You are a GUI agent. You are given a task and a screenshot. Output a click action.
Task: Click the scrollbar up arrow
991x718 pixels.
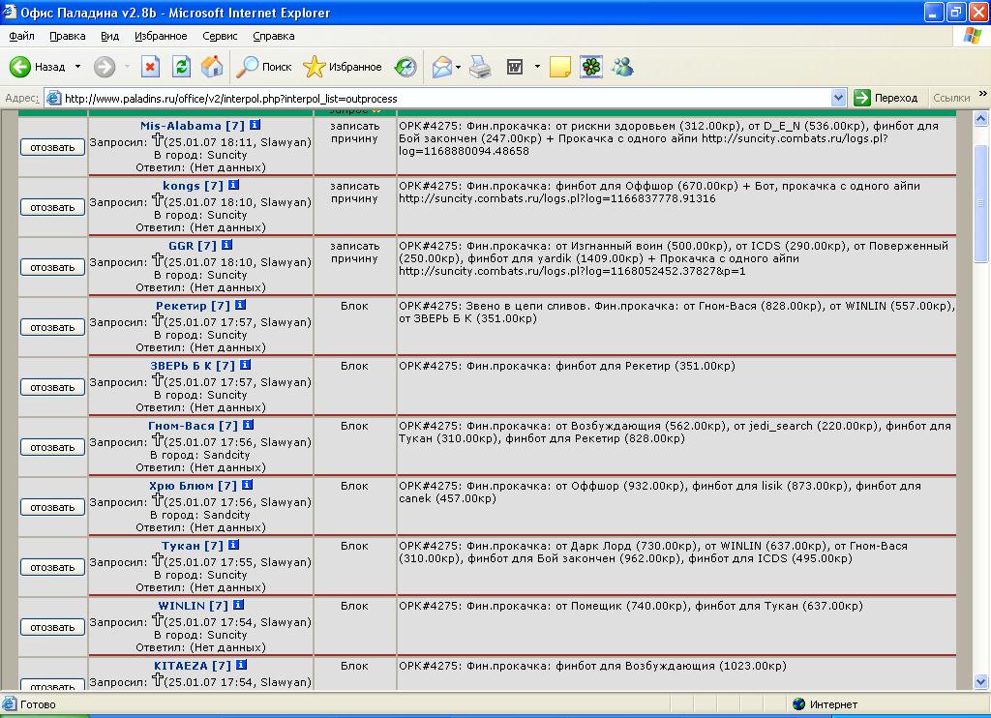point(981,118)
